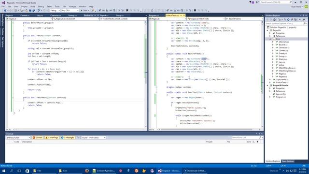Screen dimensions: 309x174
Task: Click the feedback icon near Quick Launch
Action: (x=257, y=2)
